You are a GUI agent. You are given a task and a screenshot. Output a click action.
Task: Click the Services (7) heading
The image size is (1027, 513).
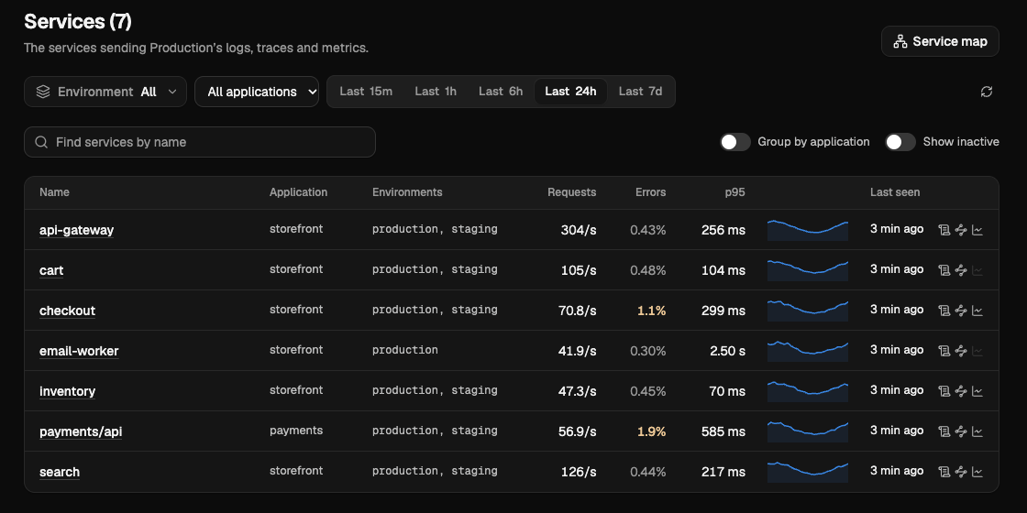pyautogui.click(x=78, y=22)
